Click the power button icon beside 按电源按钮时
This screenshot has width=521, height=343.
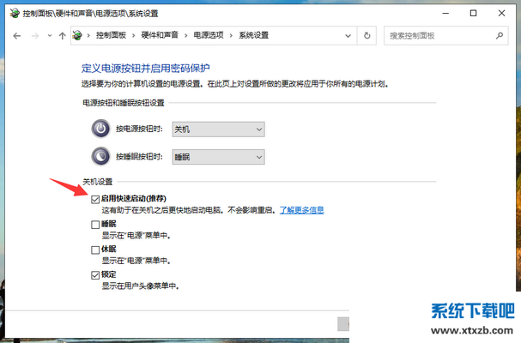(101, 129)
